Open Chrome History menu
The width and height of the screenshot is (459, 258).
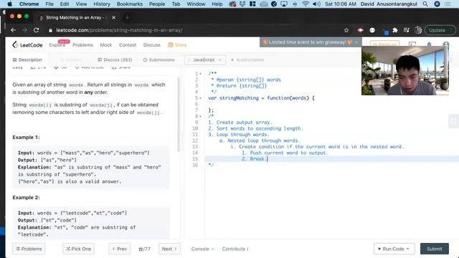click(102, 4)
